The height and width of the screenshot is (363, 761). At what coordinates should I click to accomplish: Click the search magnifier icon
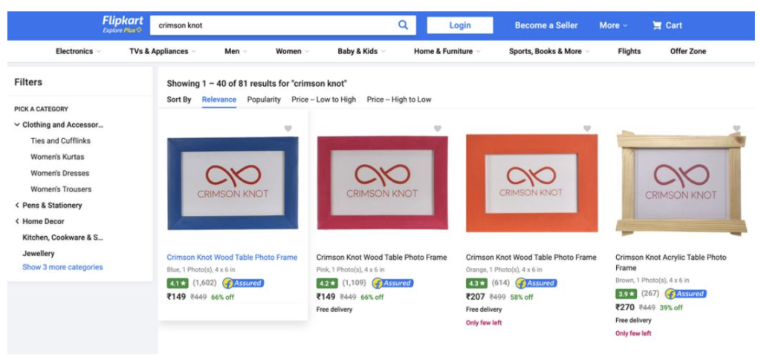click(x=403, y=25)
